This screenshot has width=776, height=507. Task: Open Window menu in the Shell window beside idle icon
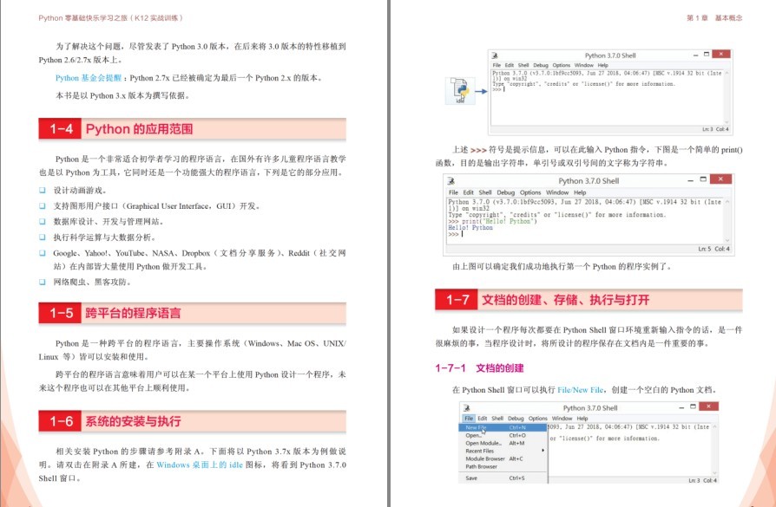coord(583,65)
